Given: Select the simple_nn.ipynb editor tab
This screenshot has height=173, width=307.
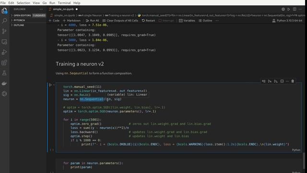Looking at the screenshot, I should point(63,9).
